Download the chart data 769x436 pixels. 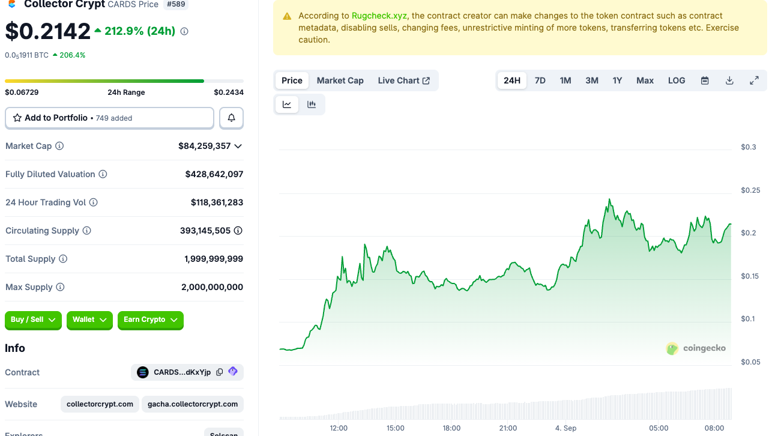point(729,80)
